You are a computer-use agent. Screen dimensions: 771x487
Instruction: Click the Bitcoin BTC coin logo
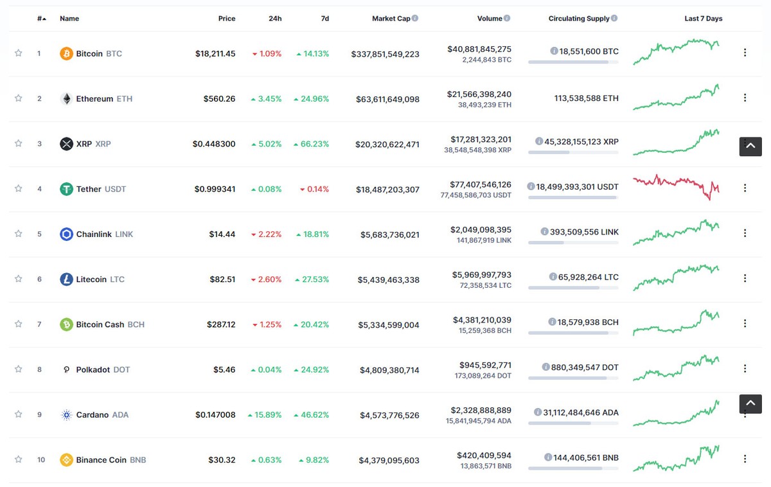click(65, 53)
